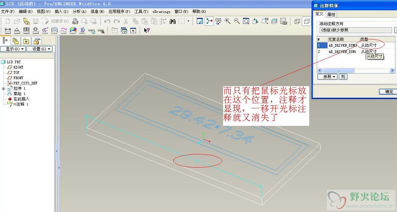
Task: Click the New file icon
Action: (8, 21)
